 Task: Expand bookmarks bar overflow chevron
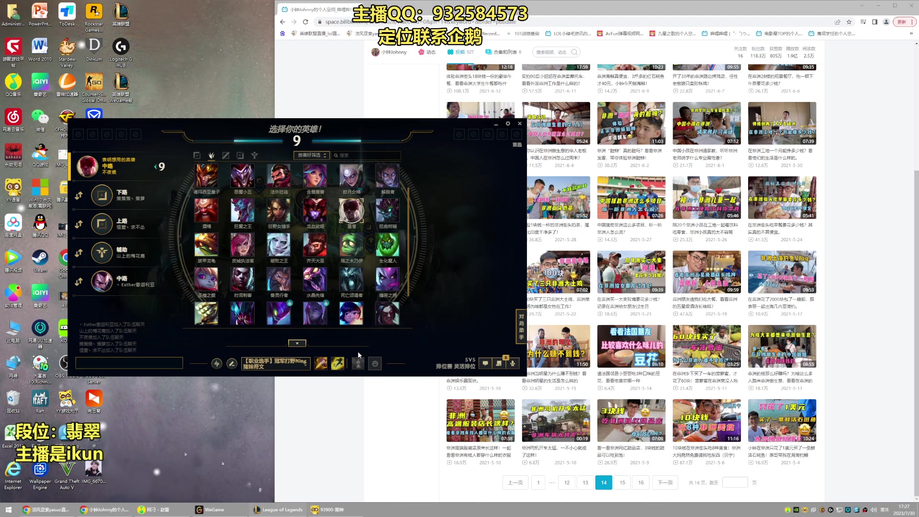[911, 34]
